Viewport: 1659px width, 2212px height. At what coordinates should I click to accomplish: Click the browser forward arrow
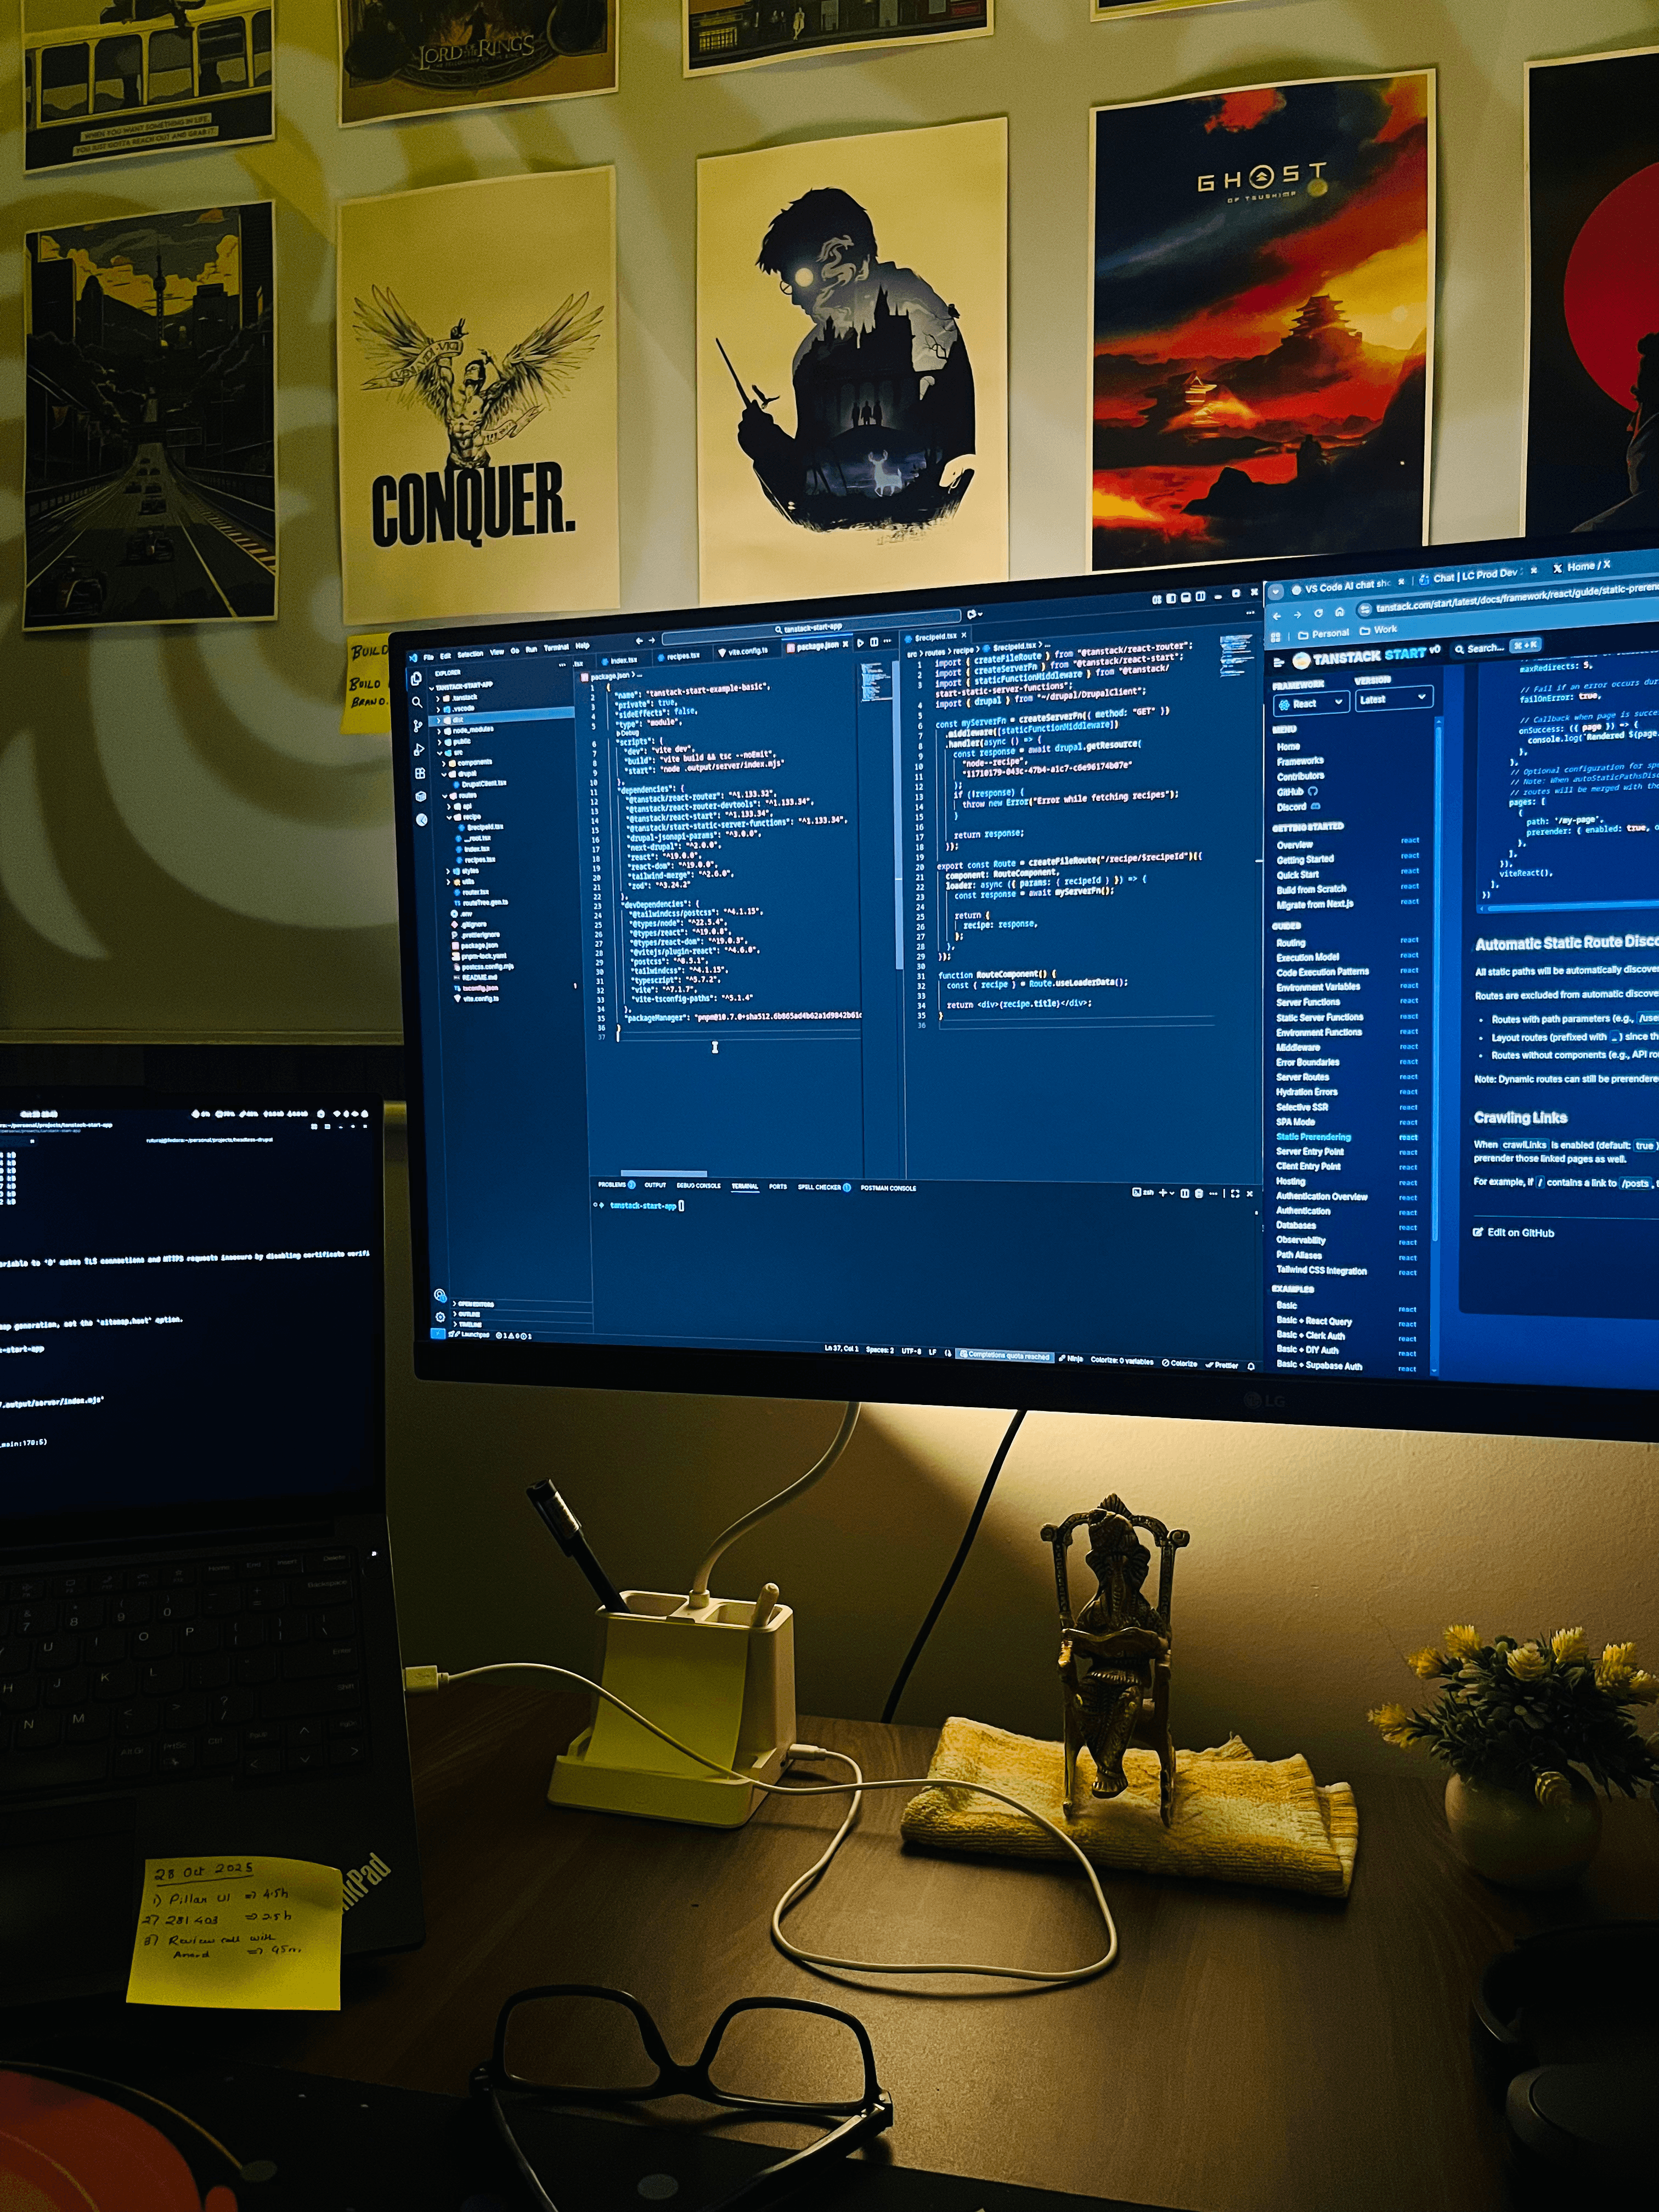pyautogui.click(x=1297, y=615)
